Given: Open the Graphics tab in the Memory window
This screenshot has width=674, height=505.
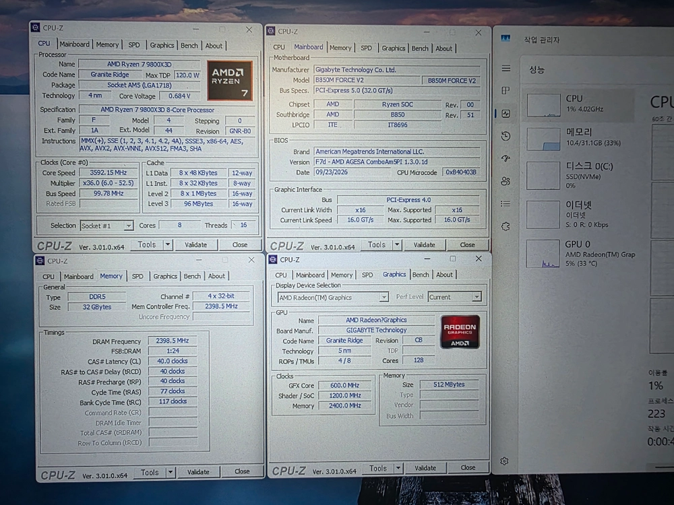Looking at the screenshot, I should (165, 276).
